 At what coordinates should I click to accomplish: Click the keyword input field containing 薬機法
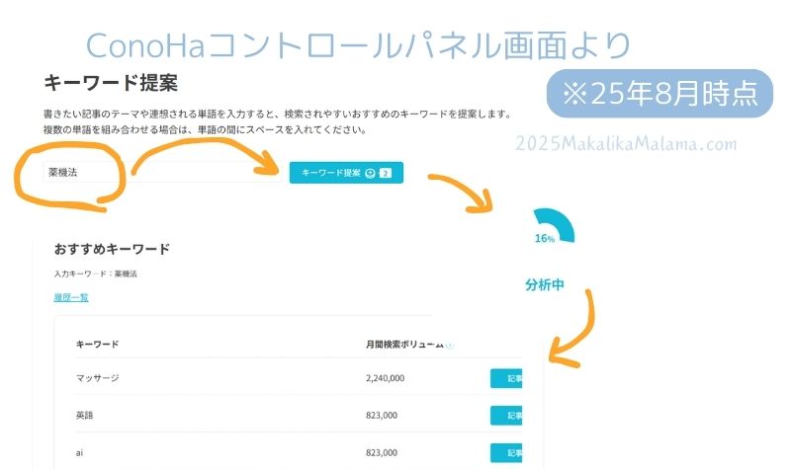click(79, 172)
